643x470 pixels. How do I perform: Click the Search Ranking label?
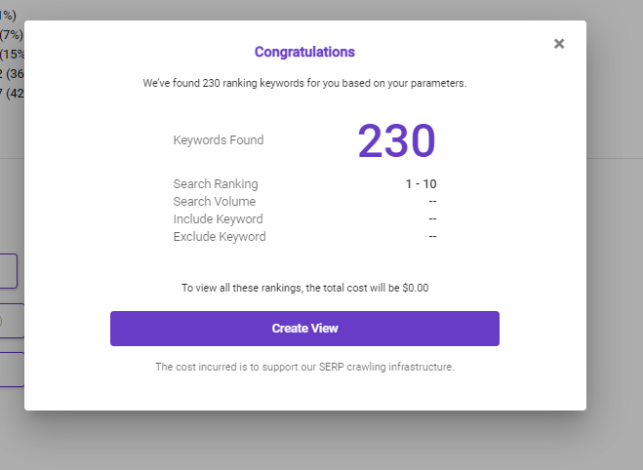[x=216, y=184]
